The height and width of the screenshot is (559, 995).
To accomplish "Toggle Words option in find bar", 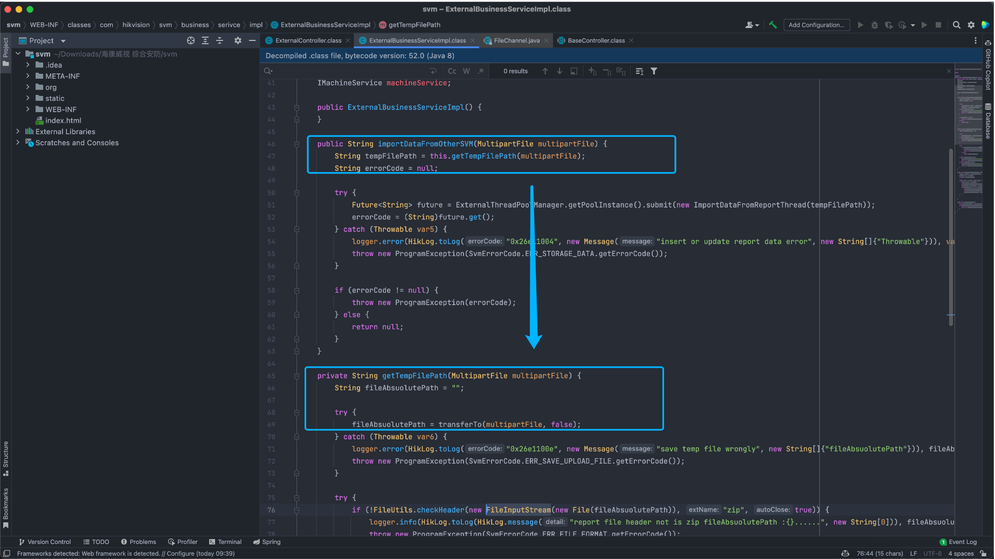I will (x=466, y=71).
